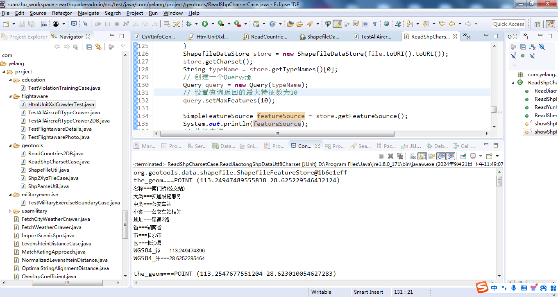
Task: Click Remove All Terminated Launches icon in Console
Action: tap(400, 156)
